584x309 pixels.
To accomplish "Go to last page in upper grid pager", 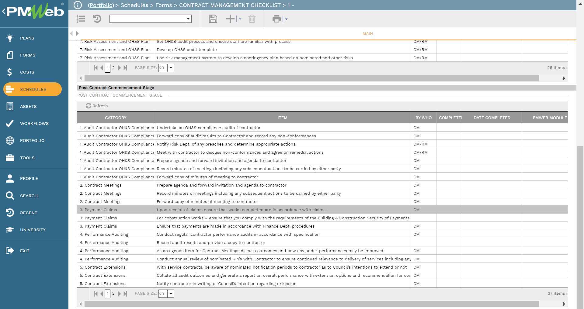I will coord(125,68).
